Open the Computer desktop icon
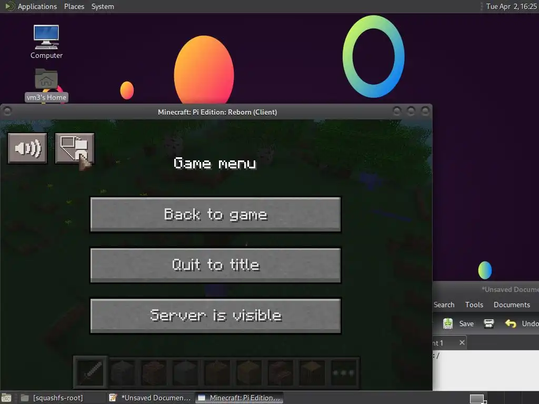 point(46,42)
